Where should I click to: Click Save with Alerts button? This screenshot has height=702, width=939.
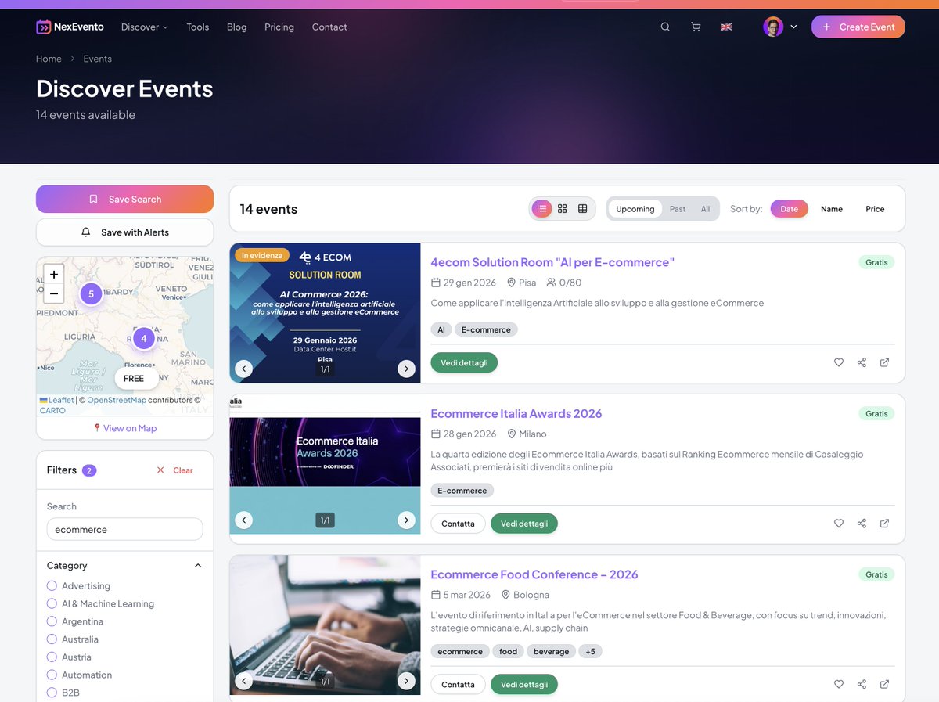coord(124,232)
